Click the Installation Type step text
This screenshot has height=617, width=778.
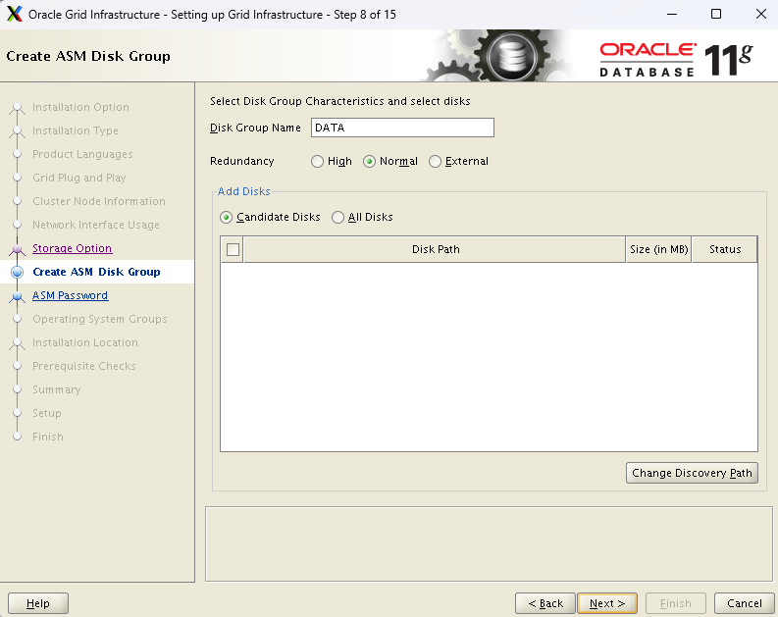pyautogui.click(x=76, y=130)
